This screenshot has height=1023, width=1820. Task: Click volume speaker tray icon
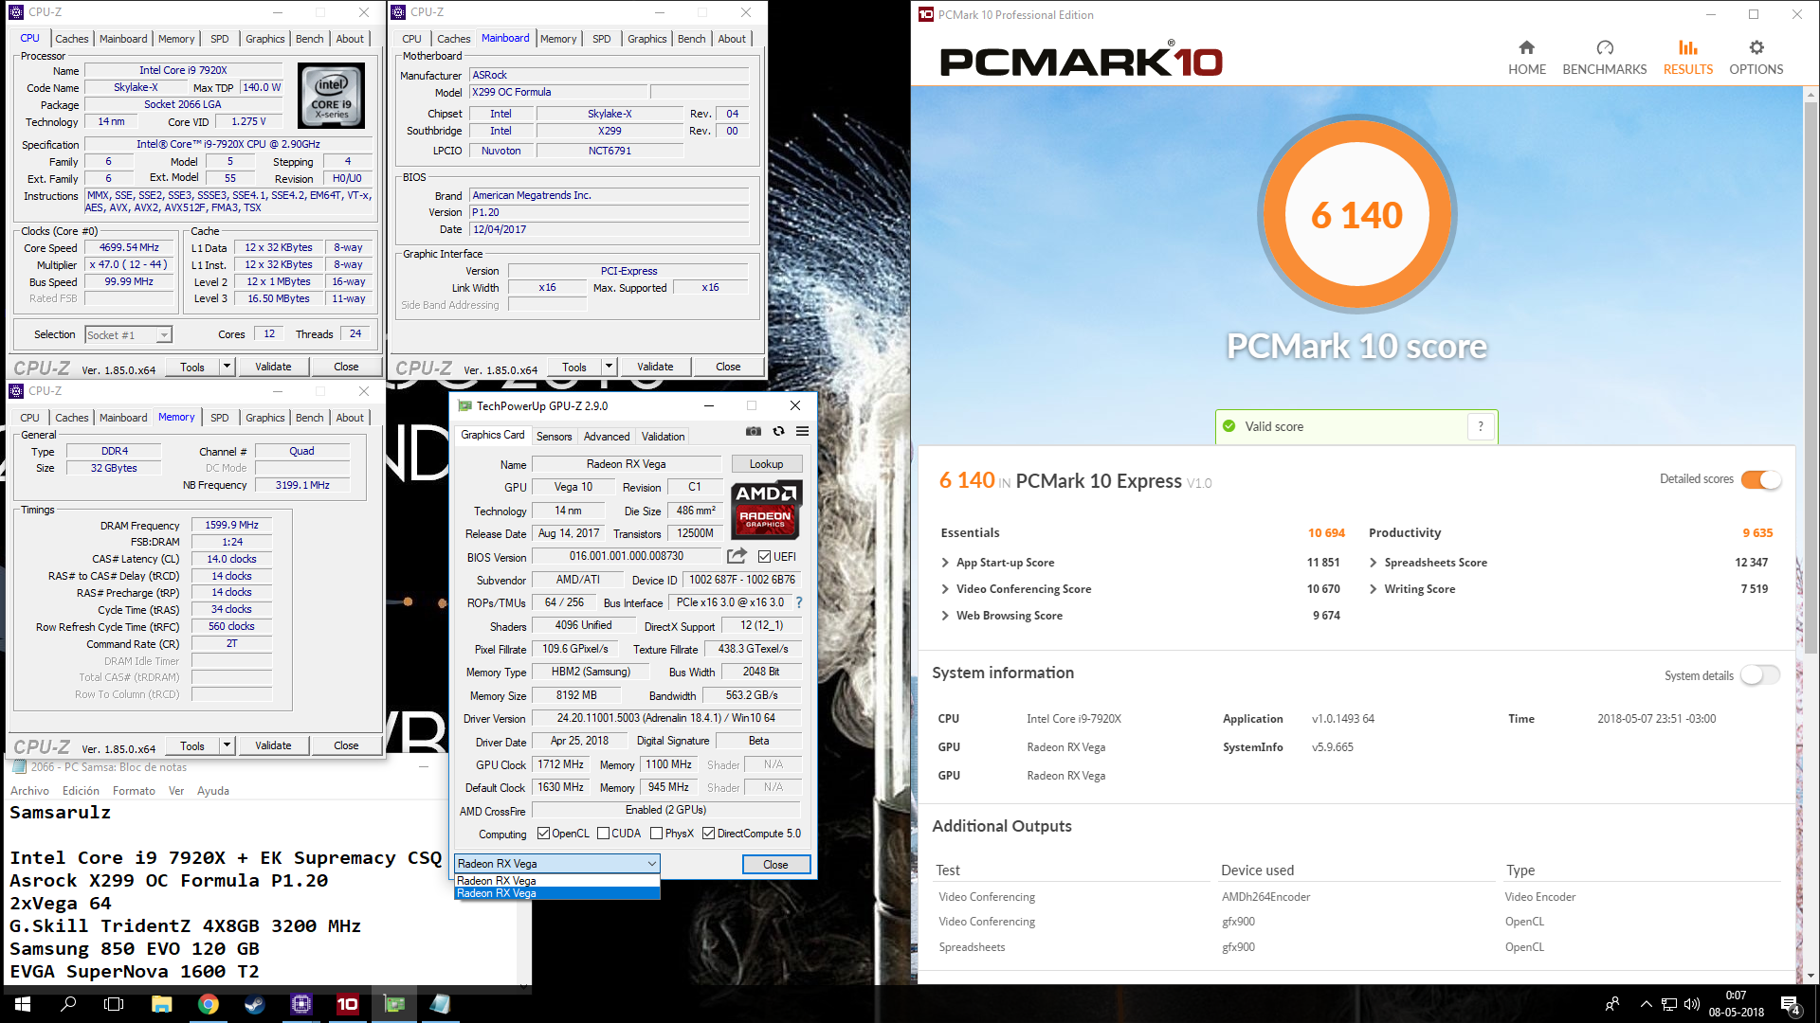[x=1692, y=1004]
